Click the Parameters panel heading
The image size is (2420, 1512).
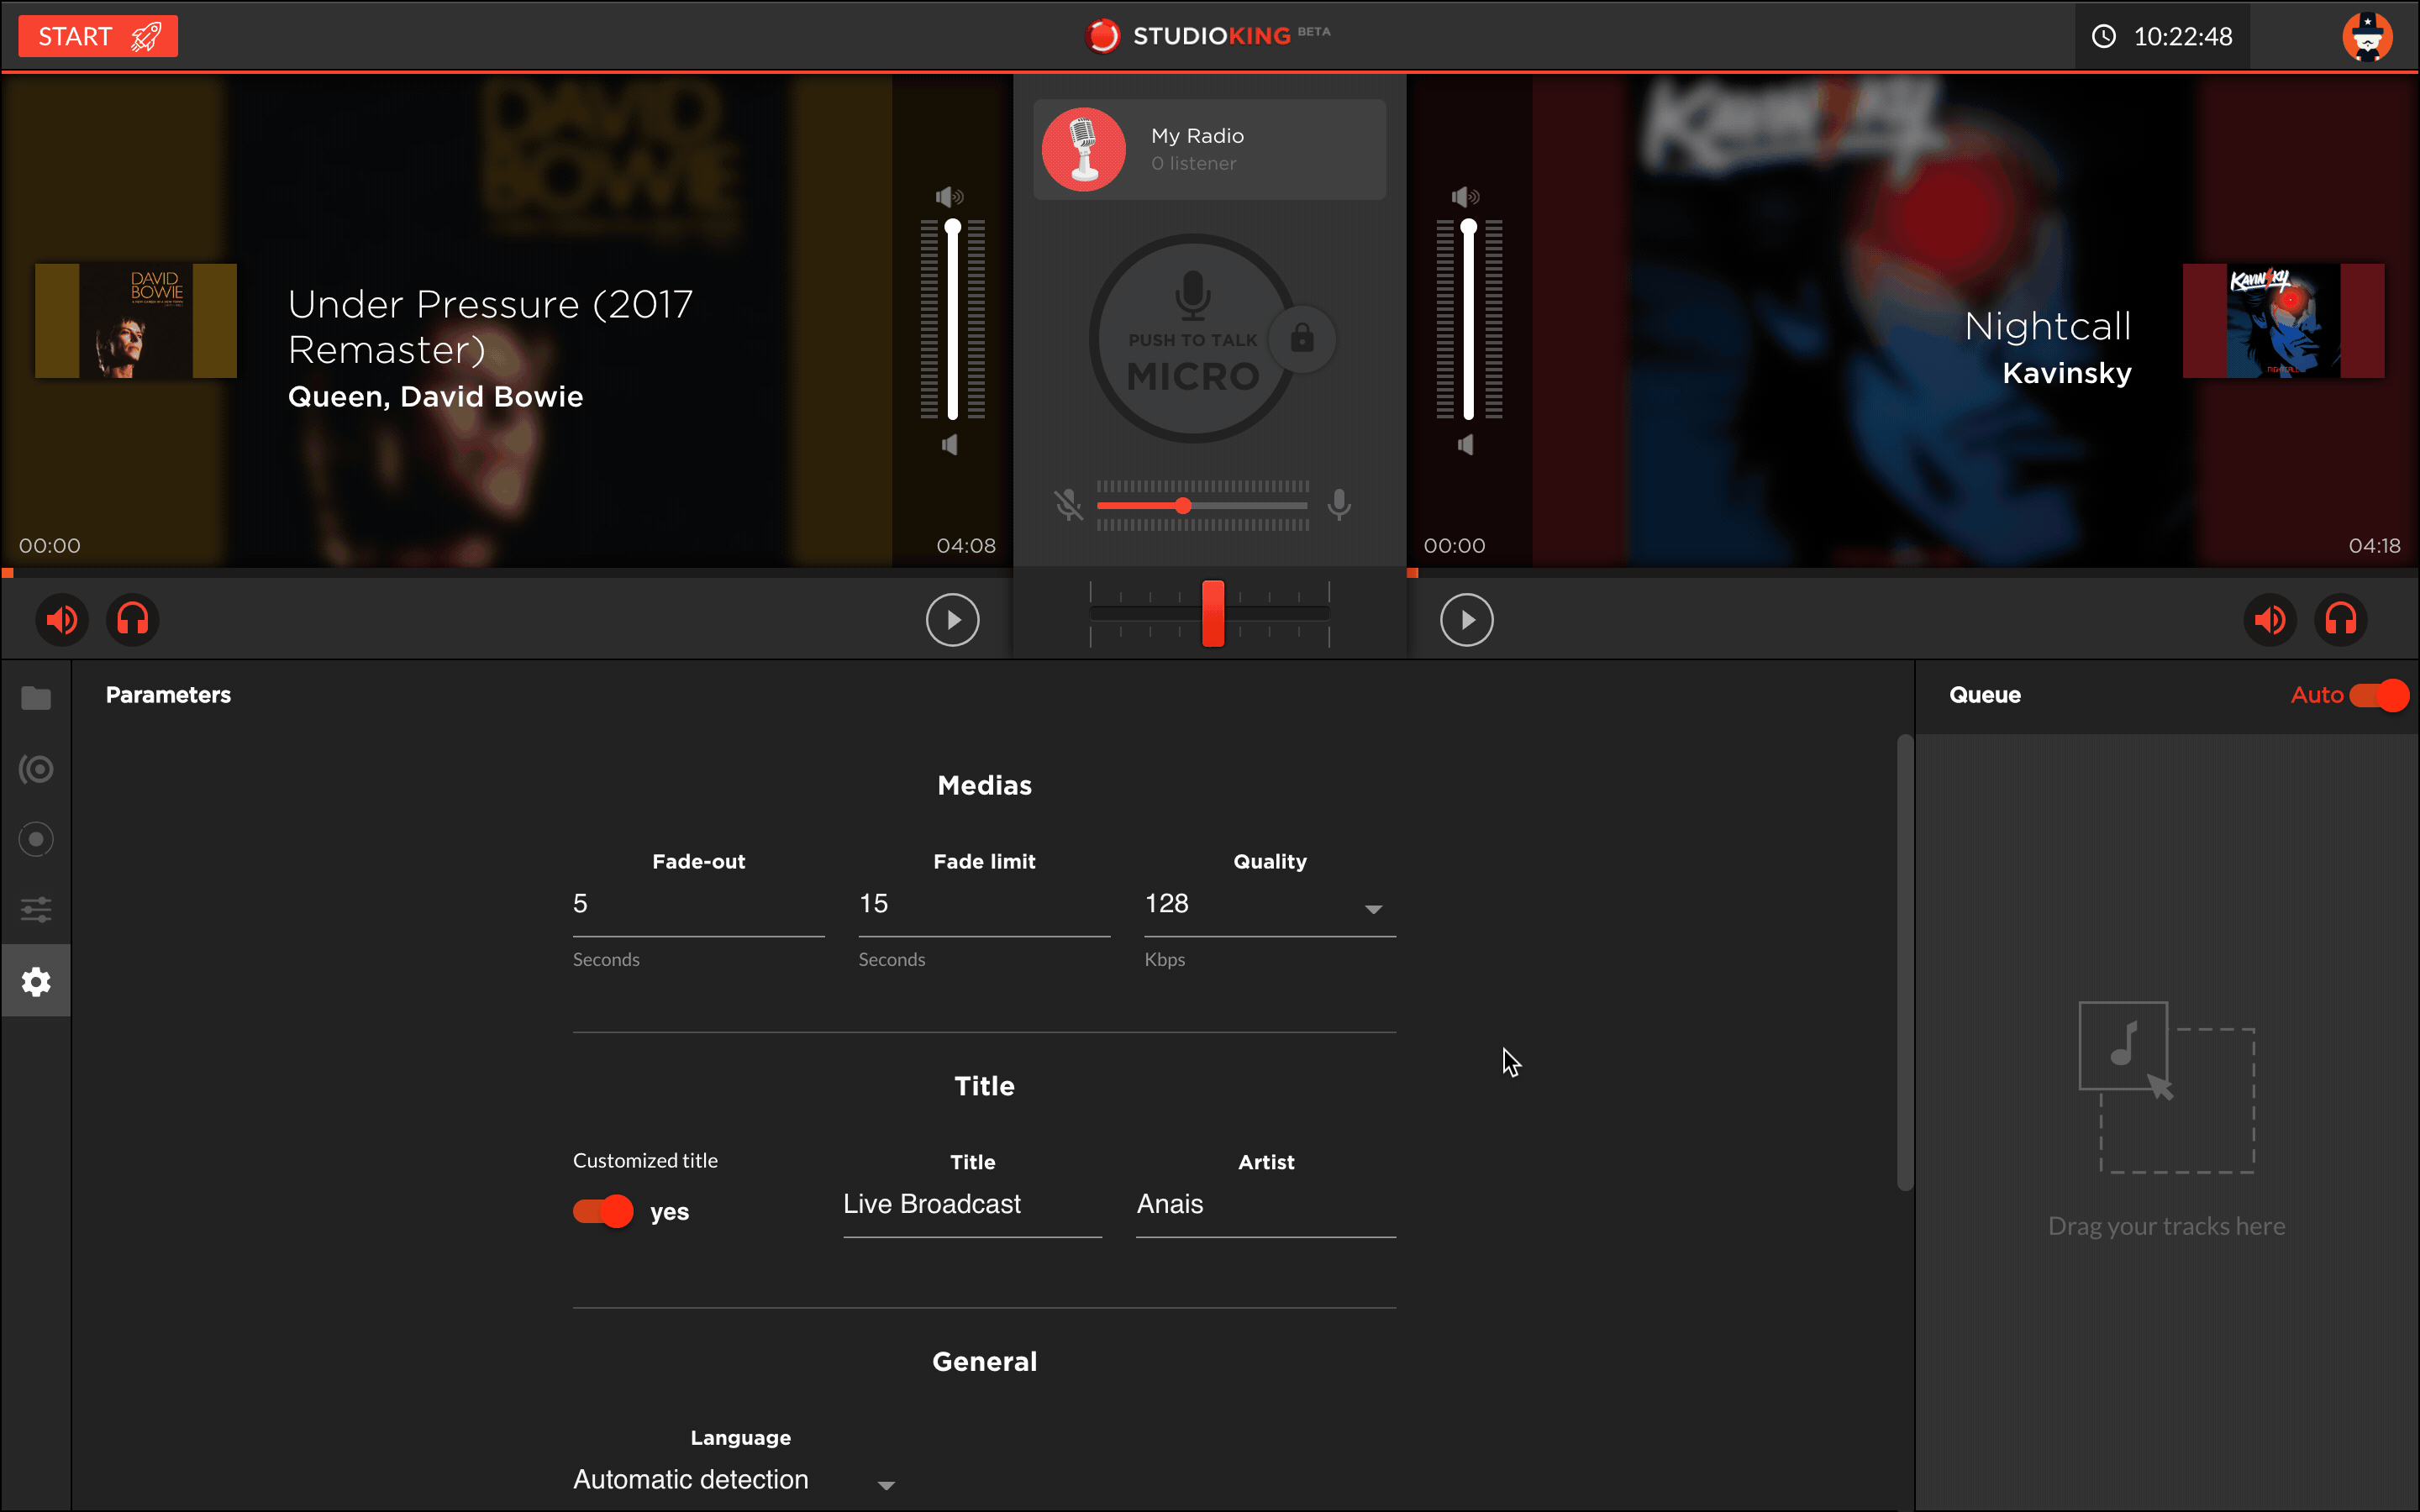point(168,695)
